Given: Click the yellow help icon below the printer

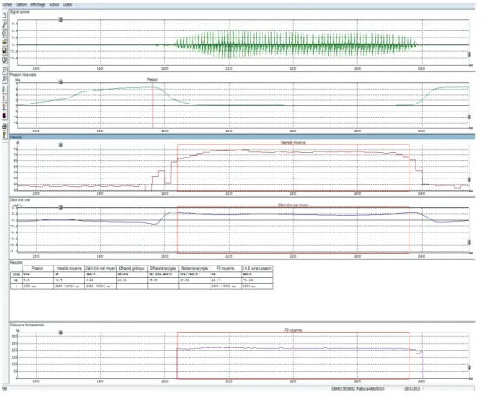Looking at the screenshot, I should (x=4, y=135).
